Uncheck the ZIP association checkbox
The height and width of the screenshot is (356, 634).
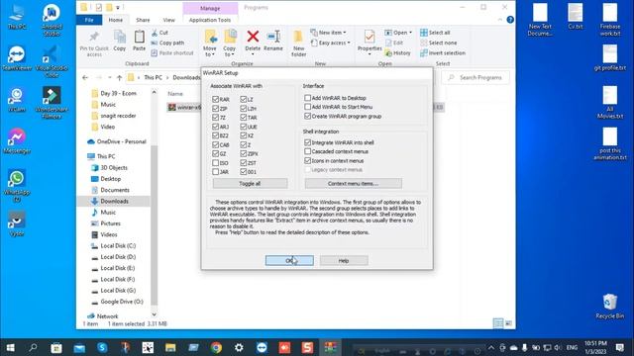pos(216,108)
